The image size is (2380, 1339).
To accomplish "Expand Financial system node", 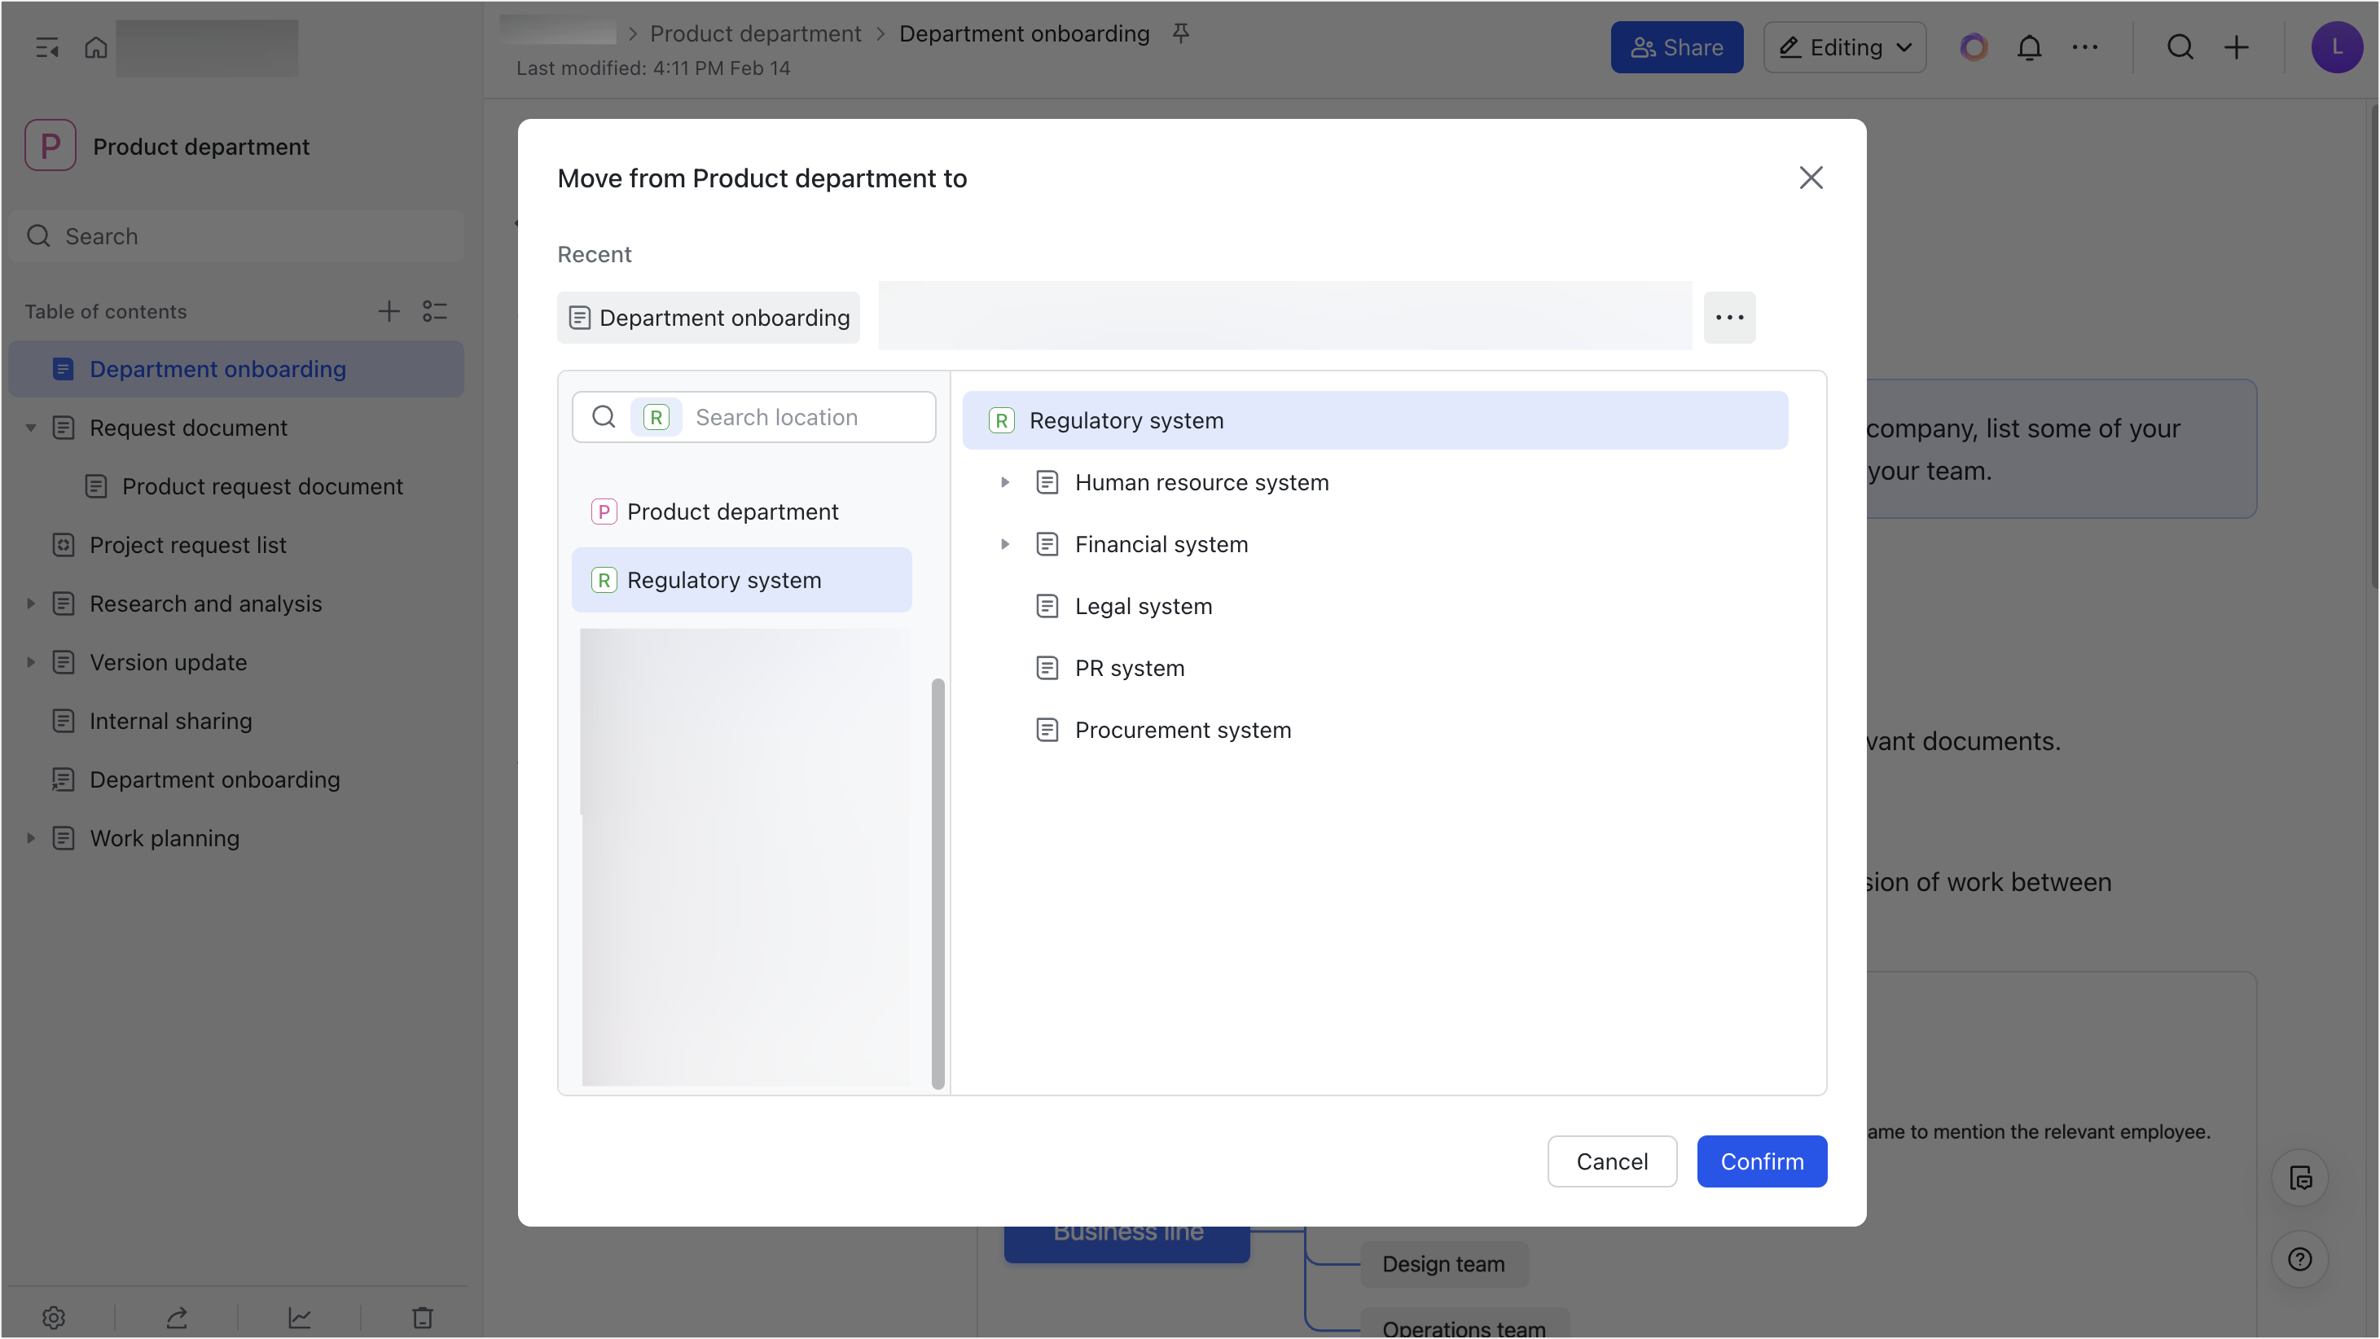I will point(1004,543).
